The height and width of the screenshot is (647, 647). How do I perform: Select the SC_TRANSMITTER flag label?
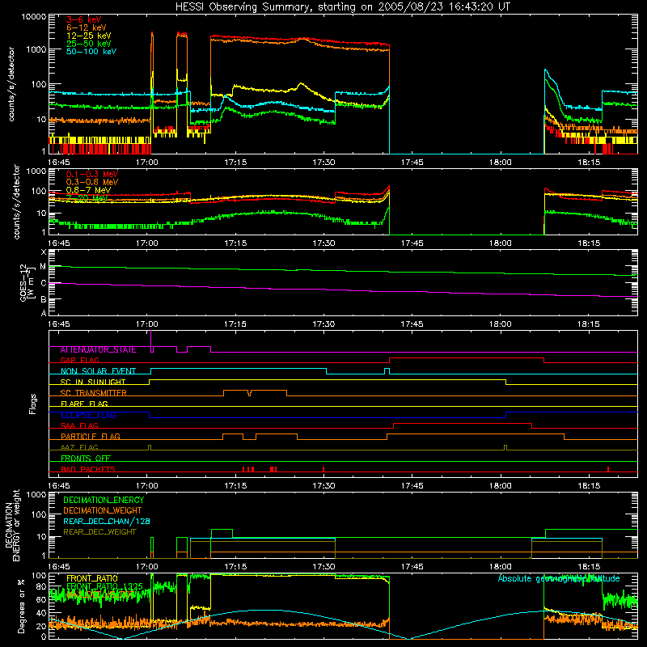(x=94, y=393)
